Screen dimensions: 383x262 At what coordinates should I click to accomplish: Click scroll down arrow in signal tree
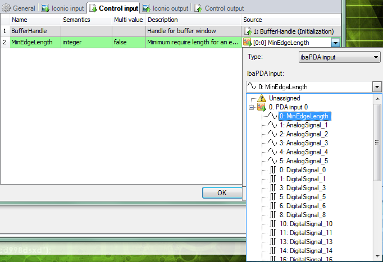tap(377, 256)
